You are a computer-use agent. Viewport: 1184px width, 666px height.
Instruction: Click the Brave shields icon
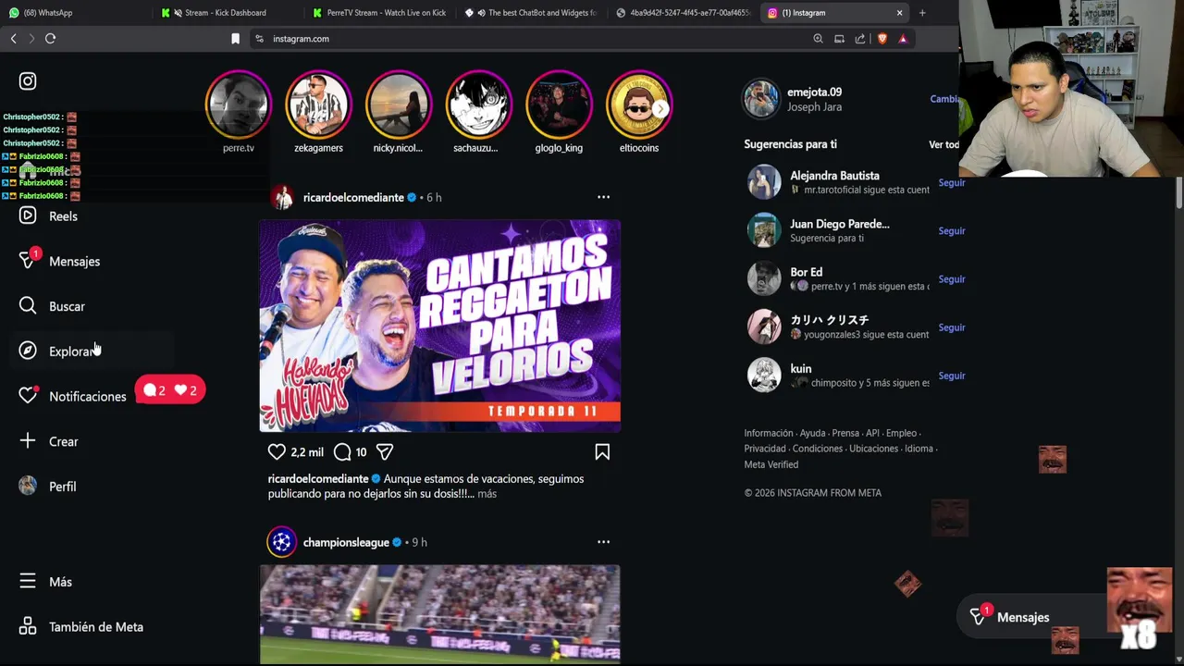(882, 38)
